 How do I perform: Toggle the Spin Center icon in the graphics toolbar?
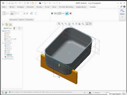point(90,24)
